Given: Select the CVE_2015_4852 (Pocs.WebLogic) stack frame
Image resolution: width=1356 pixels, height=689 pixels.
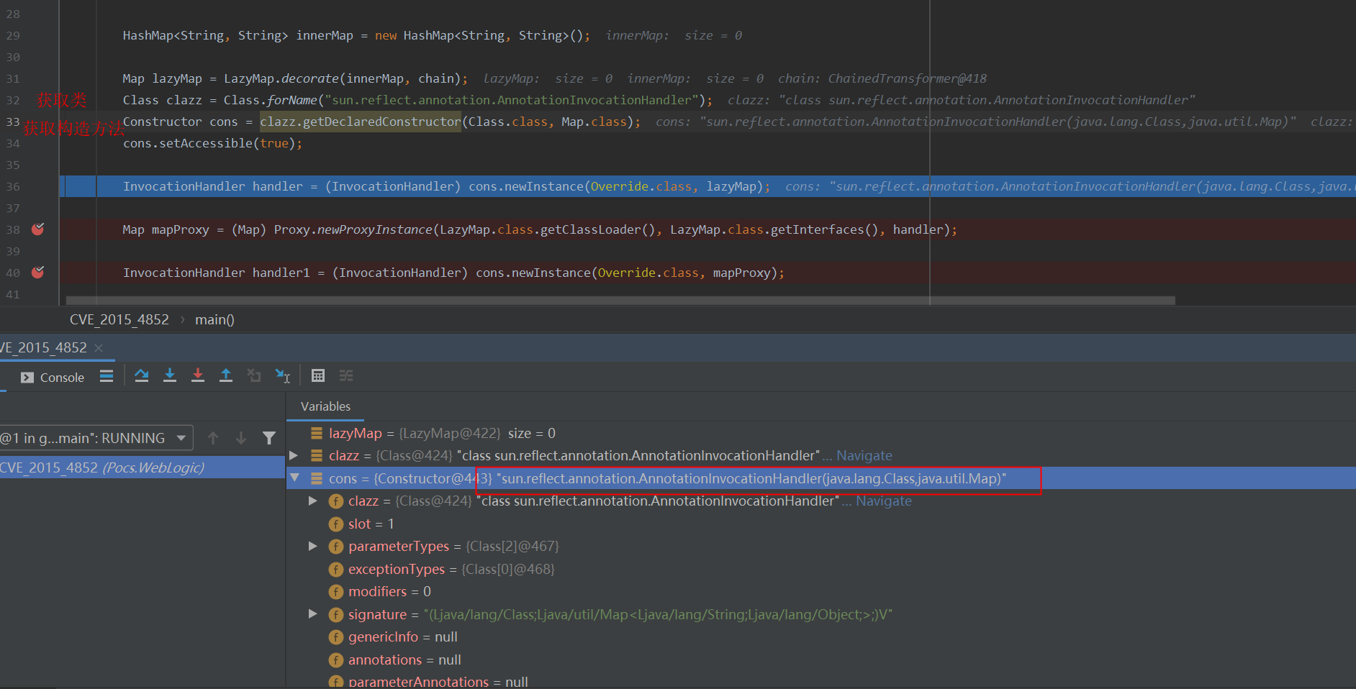Looking at the screenshot, I should click(143, 467).
